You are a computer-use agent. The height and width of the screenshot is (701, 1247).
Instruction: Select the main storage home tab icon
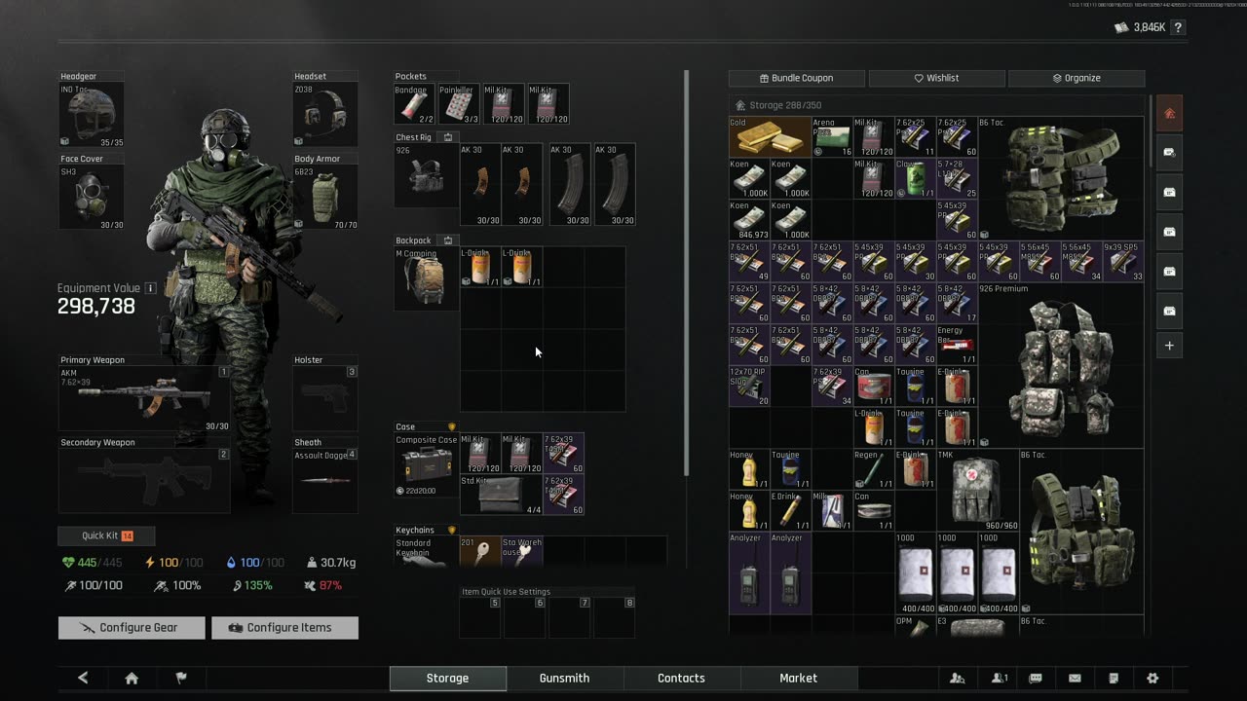coord(1169,114)
